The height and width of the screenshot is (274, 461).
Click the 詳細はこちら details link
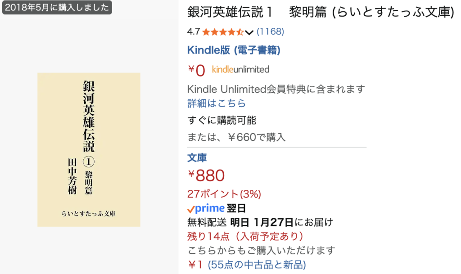217,103
